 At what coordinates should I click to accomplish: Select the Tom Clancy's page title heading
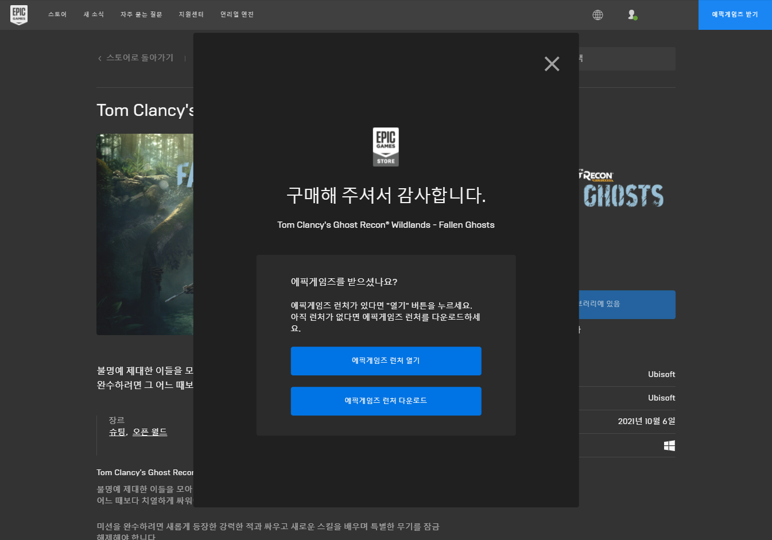tap(145, 110)
